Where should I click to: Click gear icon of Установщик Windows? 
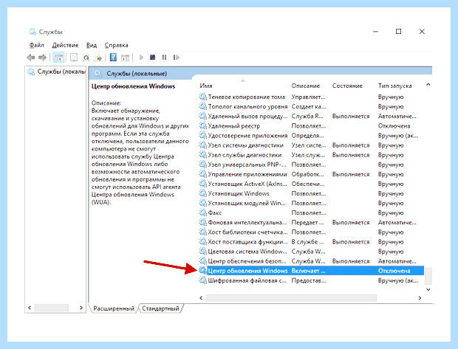pos(202,193)
